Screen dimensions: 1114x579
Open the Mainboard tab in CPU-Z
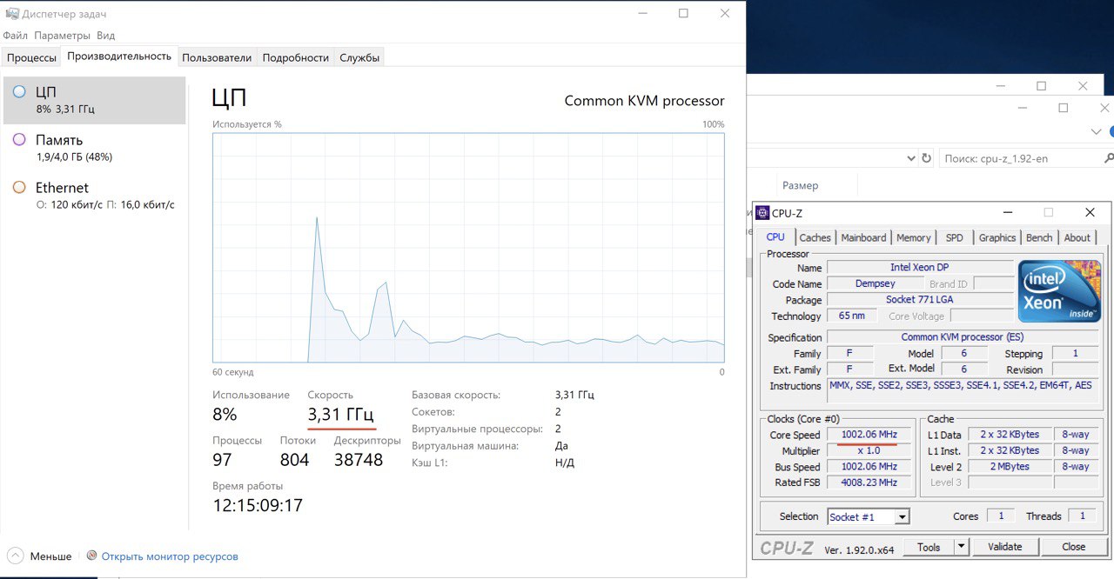tap(863, 237)
